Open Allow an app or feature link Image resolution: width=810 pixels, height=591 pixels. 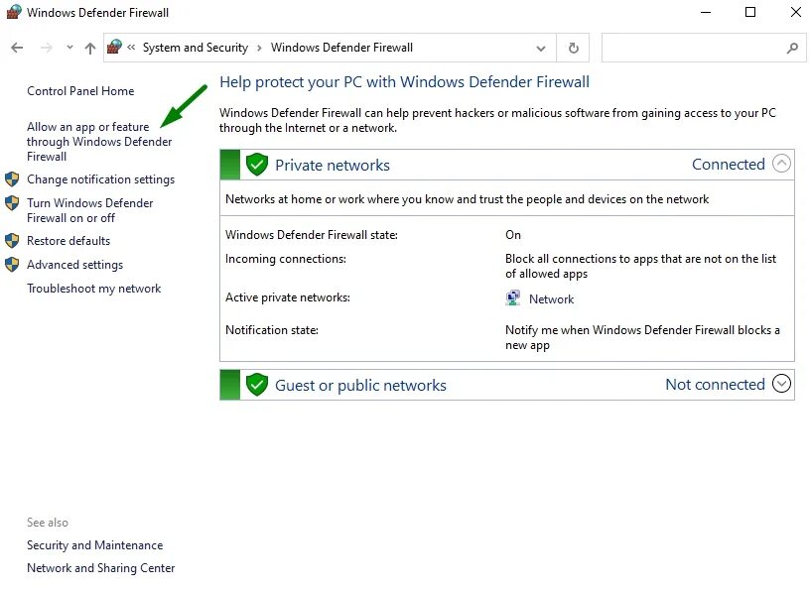[x=99, y=142]
